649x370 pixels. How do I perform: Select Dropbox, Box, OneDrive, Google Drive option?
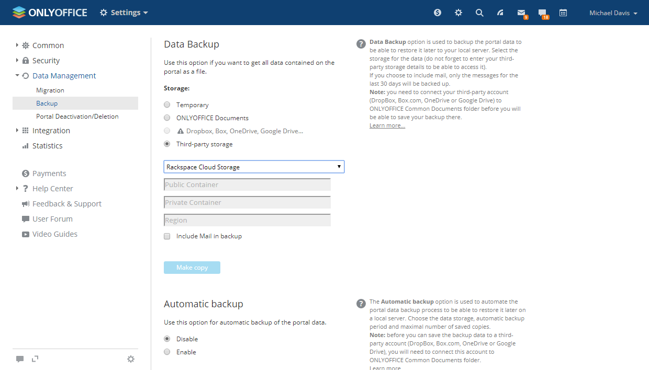pos(167,131)
